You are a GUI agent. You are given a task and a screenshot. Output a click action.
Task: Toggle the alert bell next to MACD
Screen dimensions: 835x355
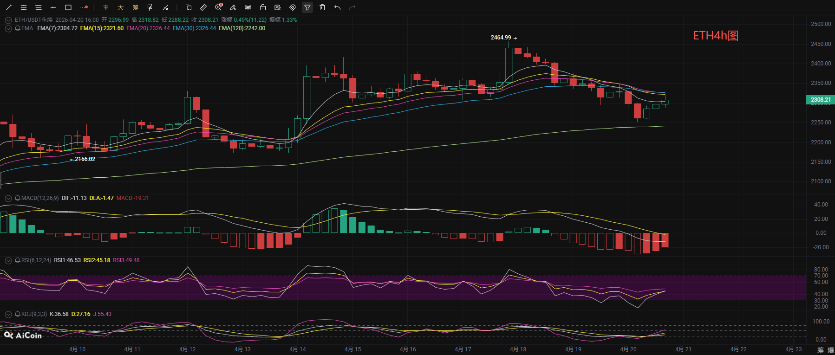(x=18, y=198)
